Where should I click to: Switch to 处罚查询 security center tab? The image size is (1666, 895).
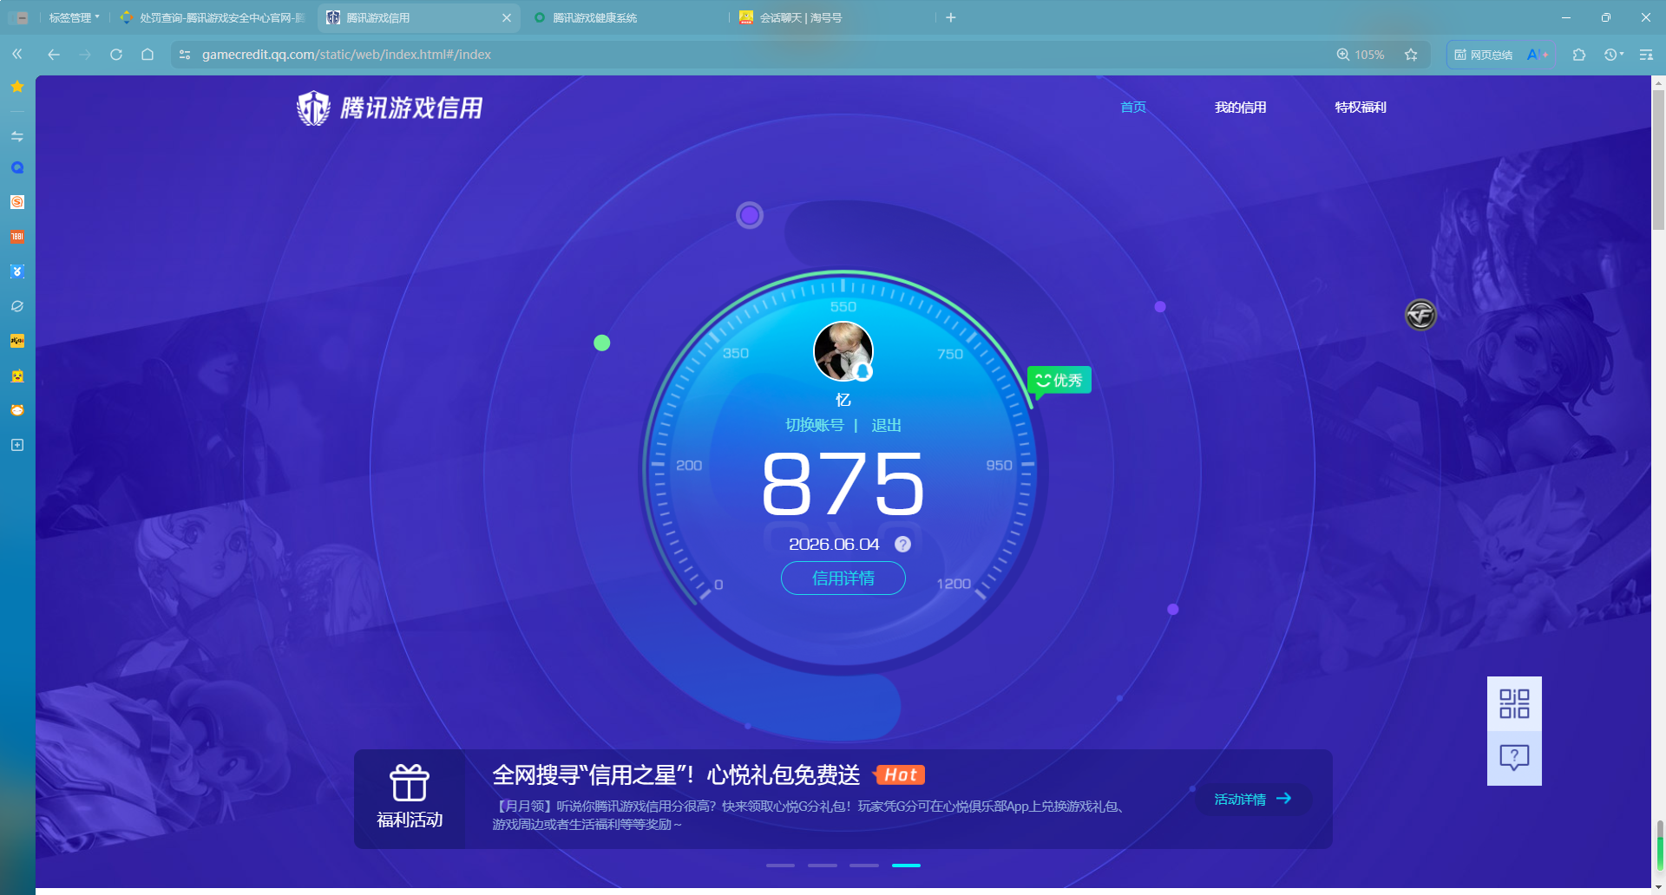coord(214,17)
